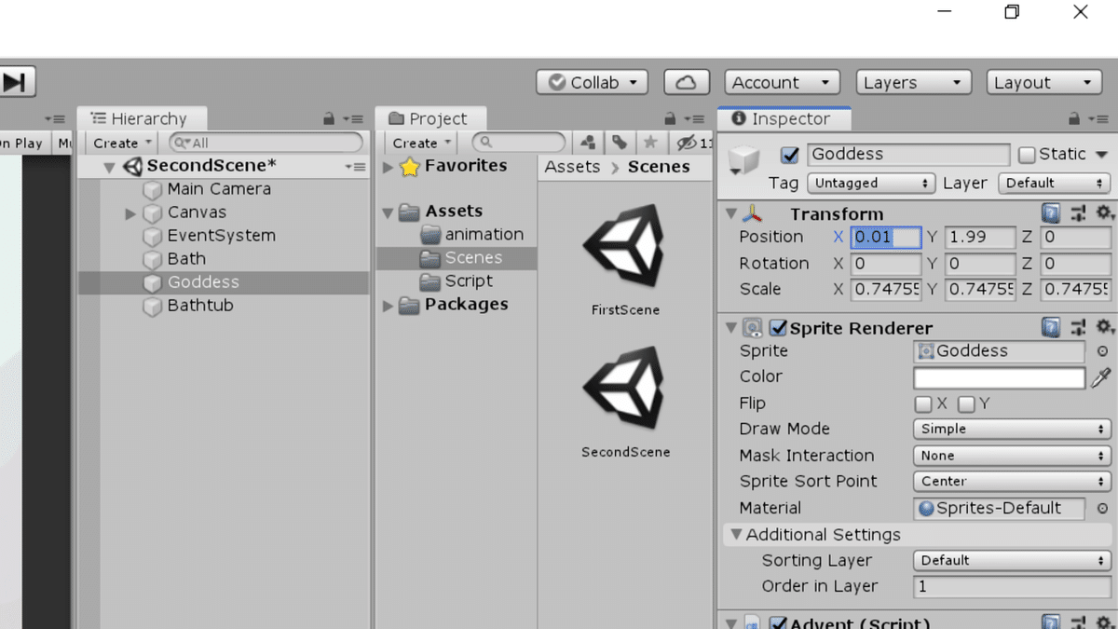The height and width of the screenshot is (629, 1118).
Task: Click Assets in the breadcrumb path
Action: pyautogui.click(x=572, y=167)
